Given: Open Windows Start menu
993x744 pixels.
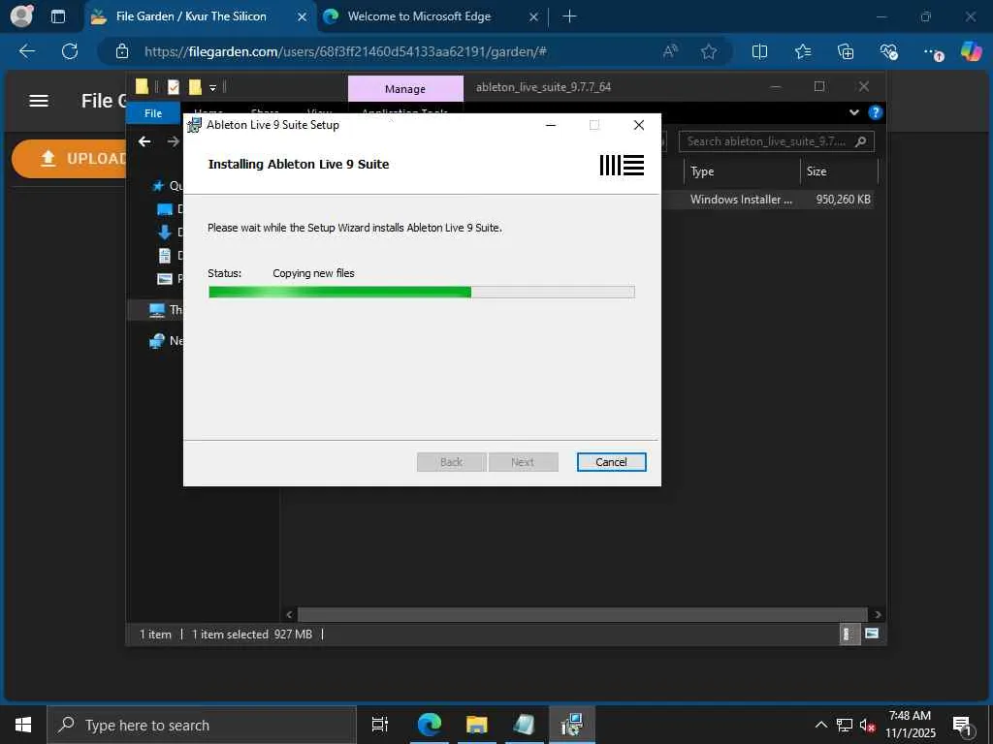Looking at the screenshot, I should [x=23, y=725].
